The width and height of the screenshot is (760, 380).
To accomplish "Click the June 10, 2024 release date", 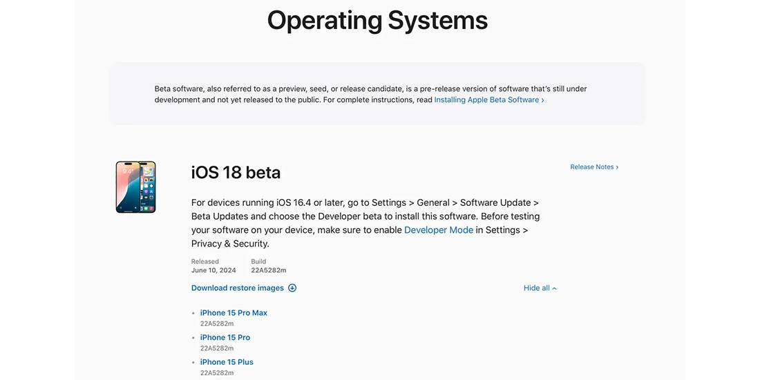I will tap(213, 270).
